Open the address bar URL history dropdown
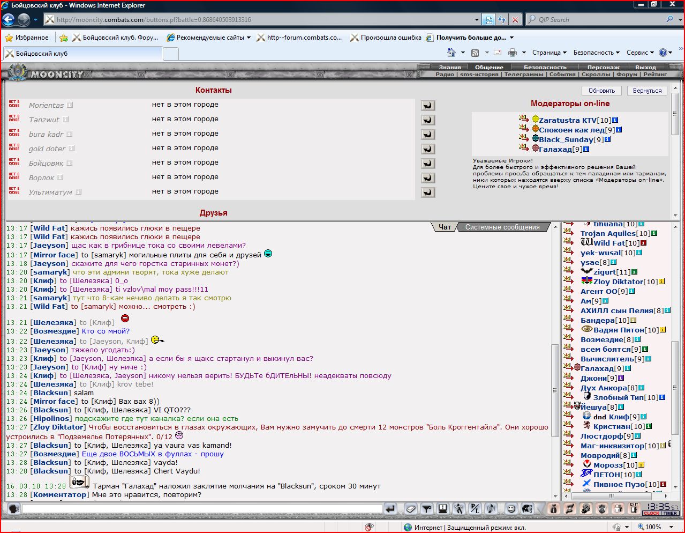Image resolution: width=685 pixels, height=533 pixels. pyautogui.click(x=477, y=20)
